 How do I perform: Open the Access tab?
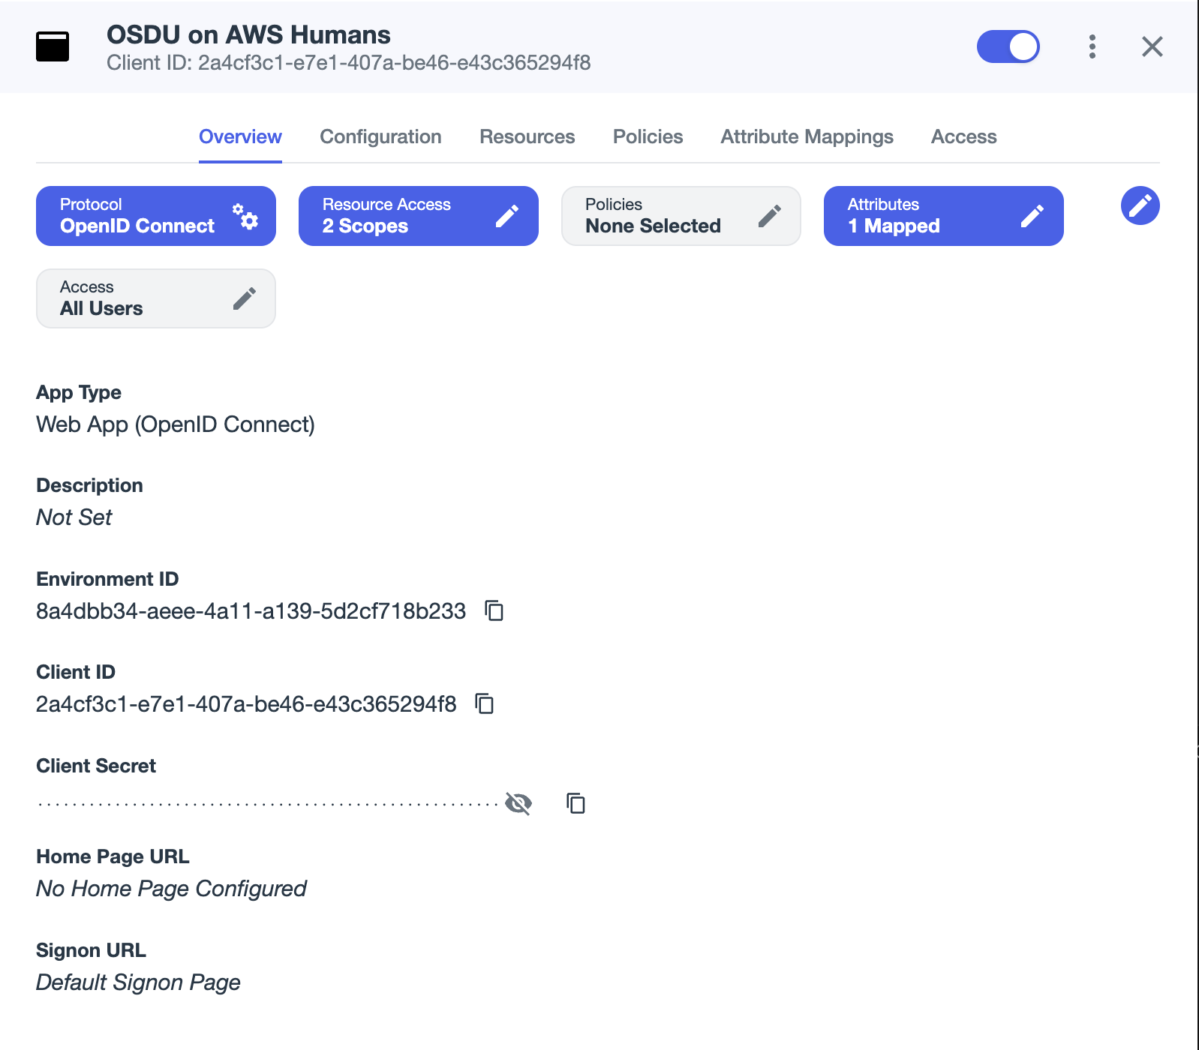(x=964, y=136)
